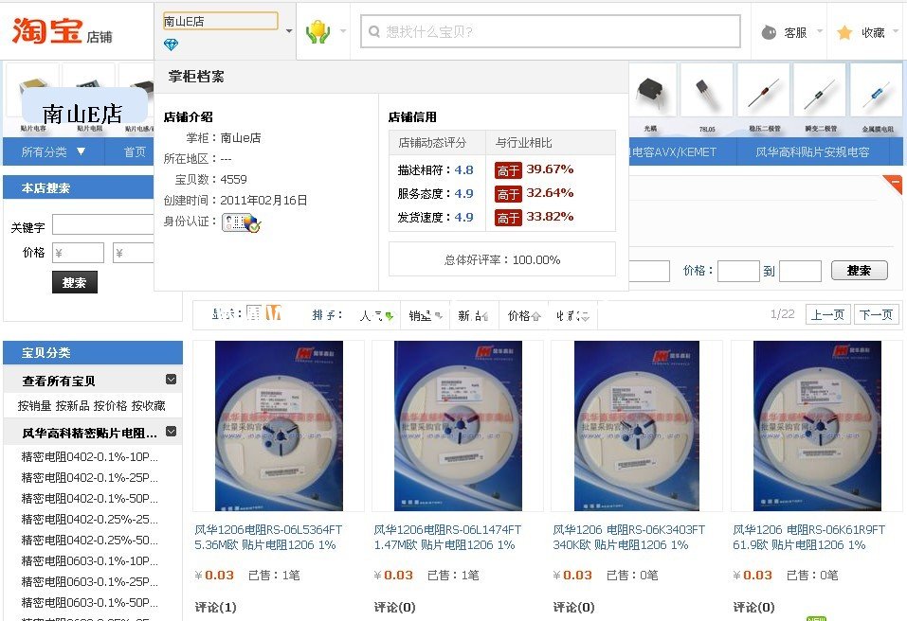
Task: Click the golden hands-holding-crown icon
Action: (317, 32)
